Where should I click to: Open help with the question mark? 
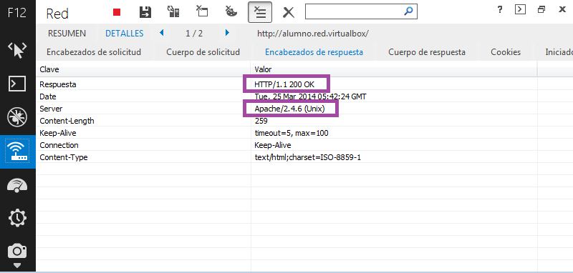click(x=500, y=10)
